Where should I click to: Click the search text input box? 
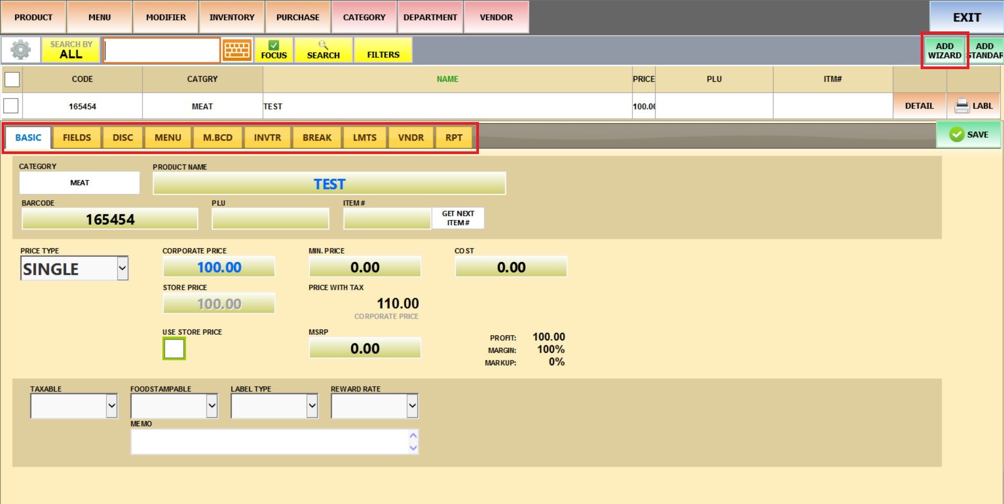click(x=161, y=51)
